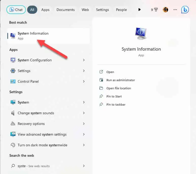196x174 pixels.
Task: Expand Recovery options chevron
Action: click(84, 124)
